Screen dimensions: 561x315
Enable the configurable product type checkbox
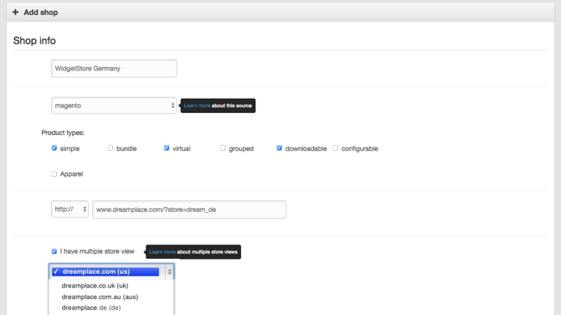[335, 147]
